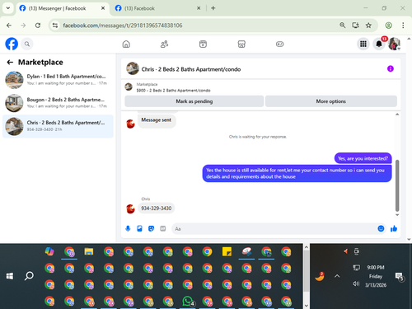
Task: Record a voice clip with microphone icon
Action: (128, 228)
